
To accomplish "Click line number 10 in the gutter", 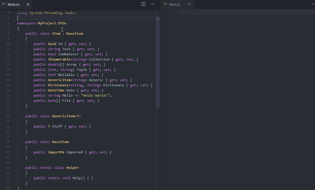I will pos(7,44).
